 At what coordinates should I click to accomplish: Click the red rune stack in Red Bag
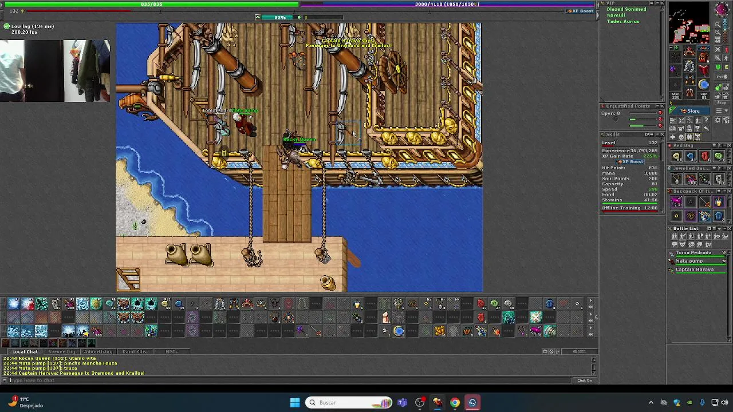705,156
